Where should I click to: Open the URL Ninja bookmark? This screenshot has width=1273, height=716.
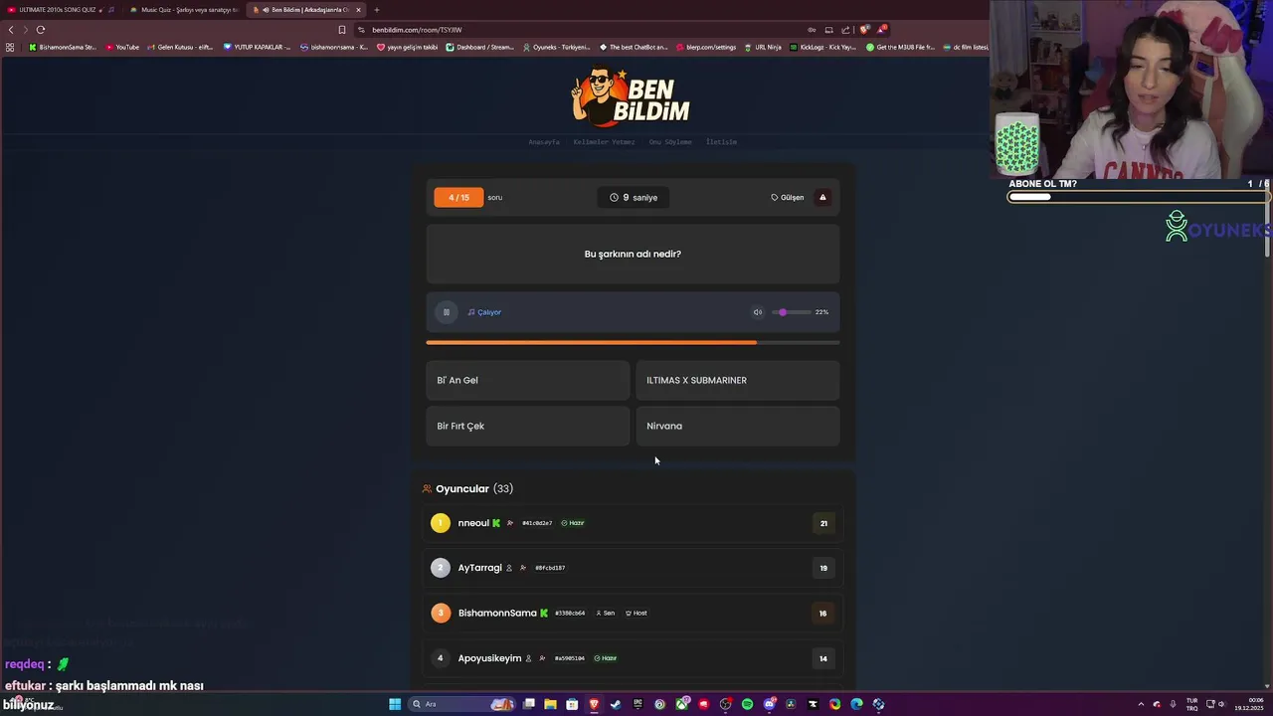(x=763, y=47)
